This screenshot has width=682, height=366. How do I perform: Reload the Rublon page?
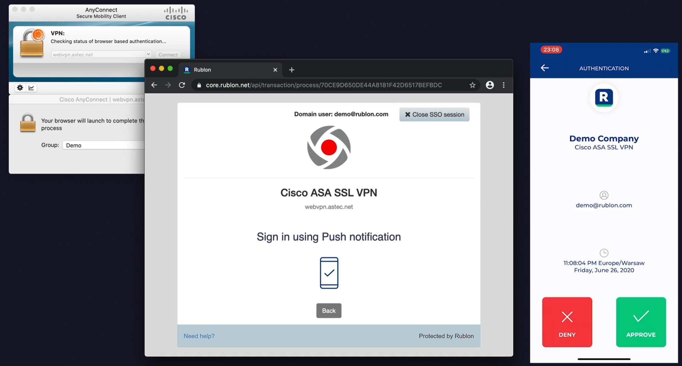pos(182,85)
